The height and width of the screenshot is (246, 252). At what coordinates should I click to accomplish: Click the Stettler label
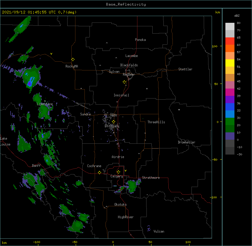click(185, 69)
